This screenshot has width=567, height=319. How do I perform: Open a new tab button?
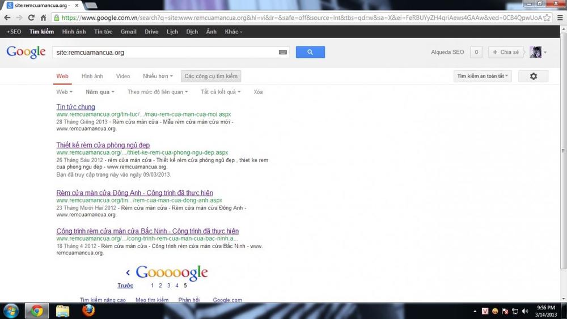click(90, 6)
